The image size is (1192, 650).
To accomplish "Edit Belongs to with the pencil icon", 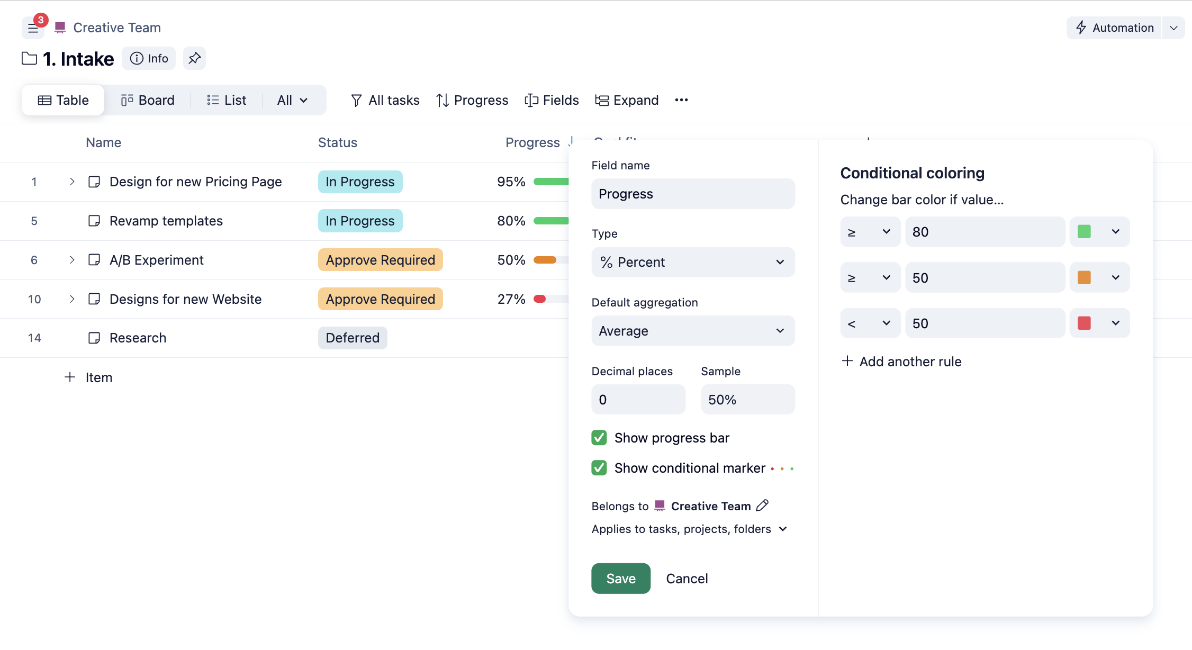I will point(762,505).
